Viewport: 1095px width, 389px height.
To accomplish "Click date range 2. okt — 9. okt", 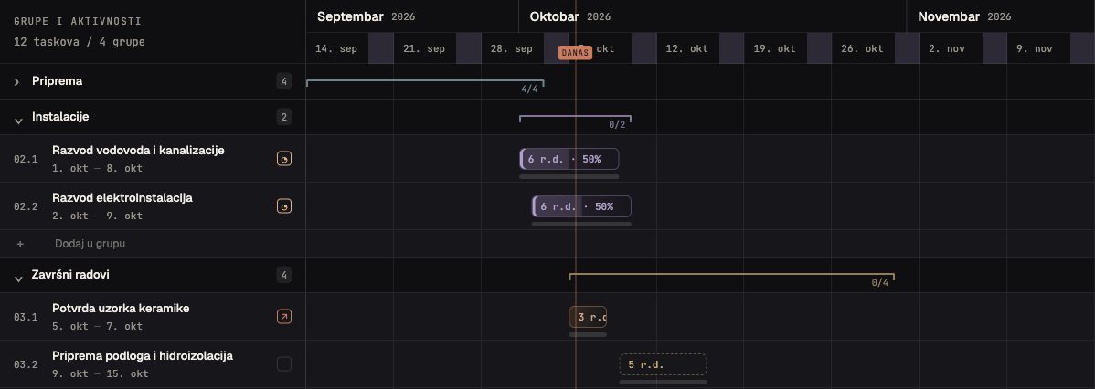I will coord(97,216).
